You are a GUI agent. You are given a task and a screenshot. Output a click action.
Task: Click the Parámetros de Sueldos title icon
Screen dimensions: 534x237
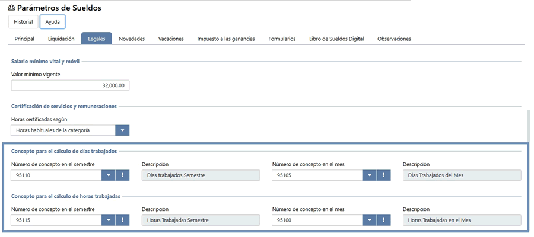pos(11,8)
